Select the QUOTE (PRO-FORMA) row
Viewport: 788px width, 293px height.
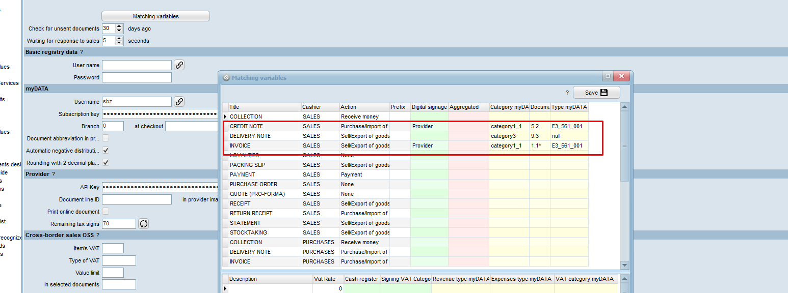point(406,194)
